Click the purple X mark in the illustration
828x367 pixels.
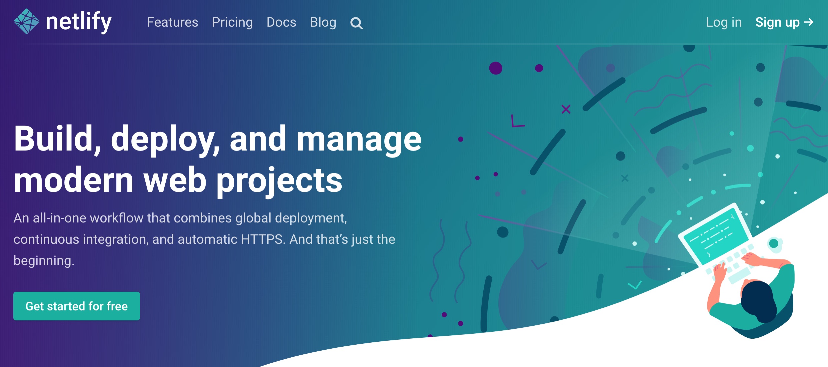pyautogui.click(x=566, y=109)
